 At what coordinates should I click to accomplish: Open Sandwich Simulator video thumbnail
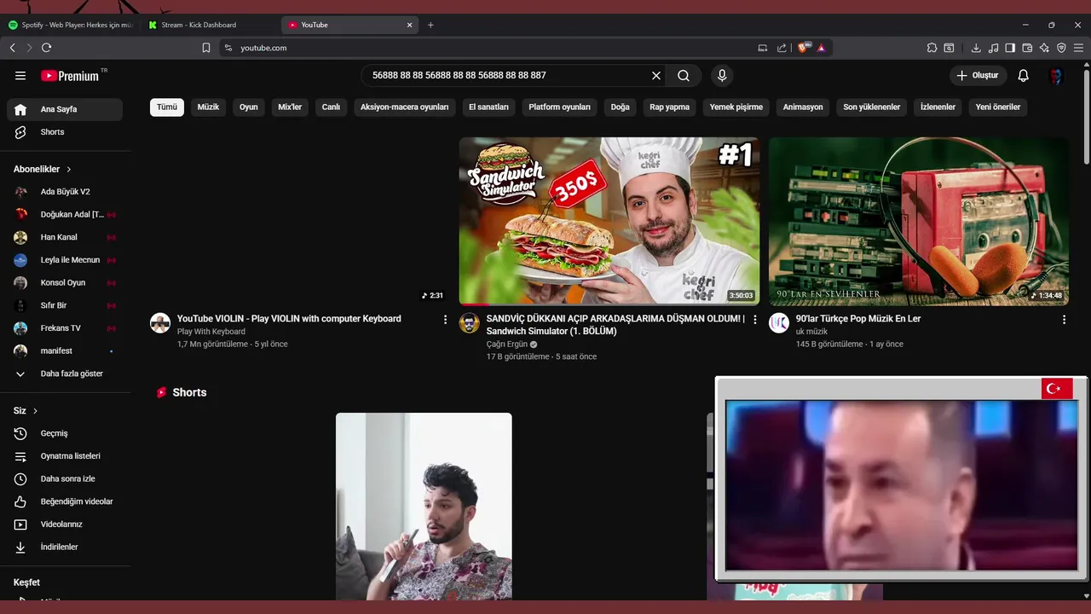point(609,221)
